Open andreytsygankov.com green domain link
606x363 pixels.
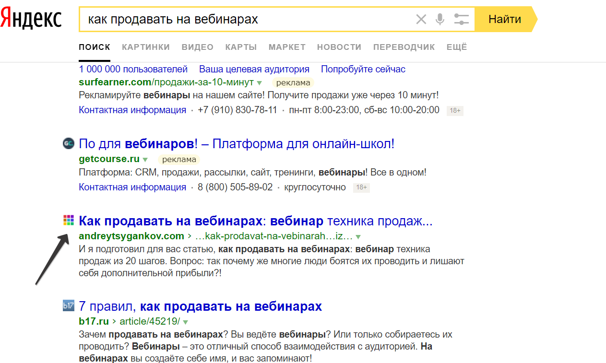point(131,236)
